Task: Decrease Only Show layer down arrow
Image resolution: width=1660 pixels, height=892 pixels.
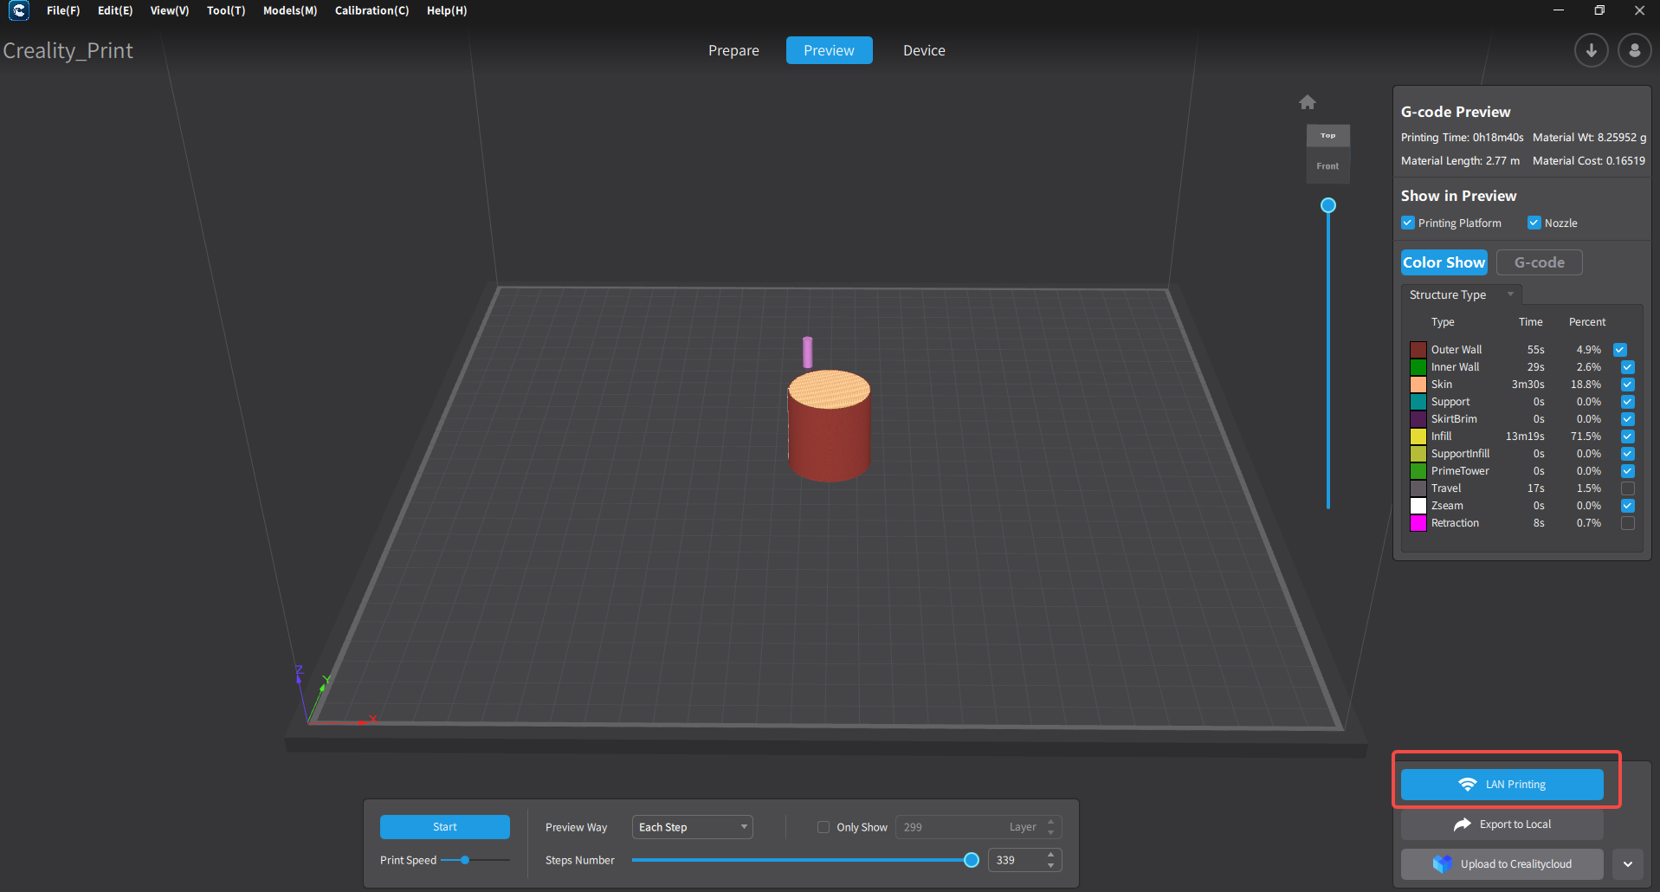Action: pyautogui.click(x=1050, y=832)
